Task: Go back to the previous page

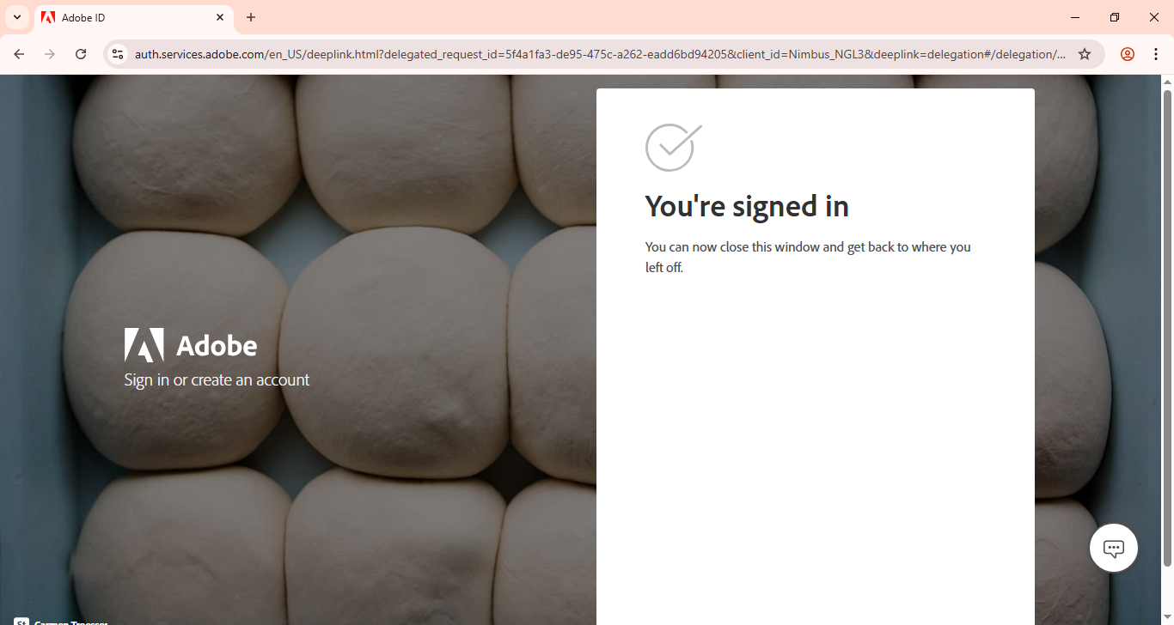Action: click(x=19, y=54)
